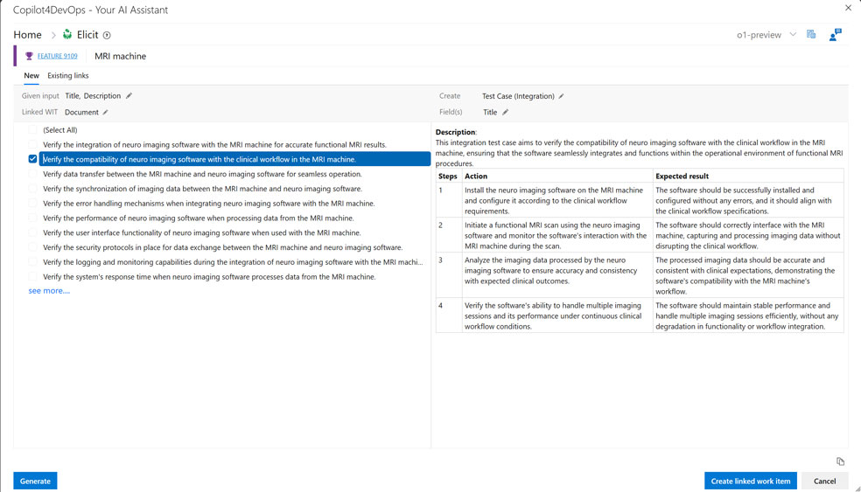The height and width of the screenshot is (492, 861).
Task: Select the 'Verify data transfer' row text
Action: (202, 174)
